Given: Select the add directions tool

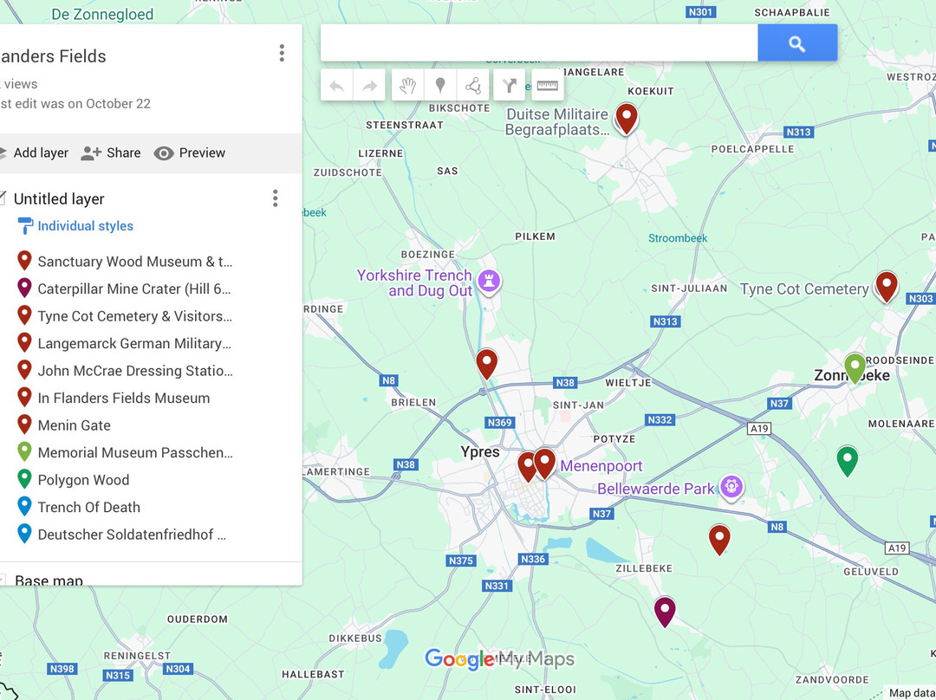Looking at the screenshot, I should pyautogui.click(x=510, y=86).
